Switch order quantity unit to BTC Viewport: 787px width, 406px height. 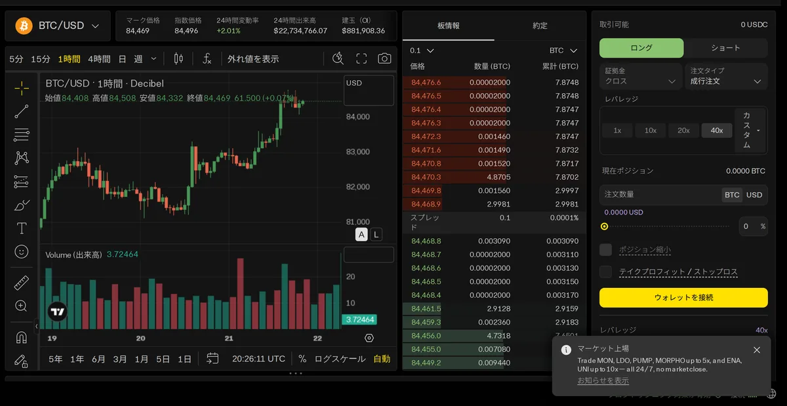pos(732,195)
